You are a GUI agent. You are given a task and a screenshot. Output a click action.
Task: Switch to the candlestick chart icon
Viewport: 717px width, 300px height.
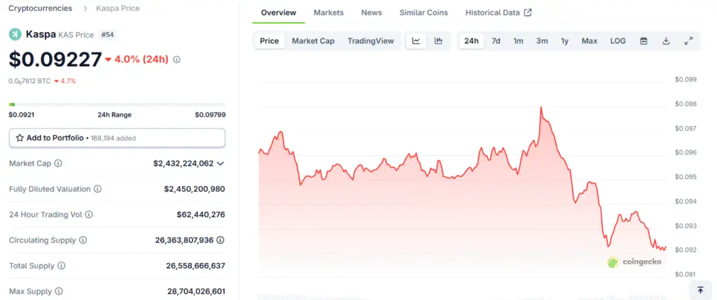point(438,41)
